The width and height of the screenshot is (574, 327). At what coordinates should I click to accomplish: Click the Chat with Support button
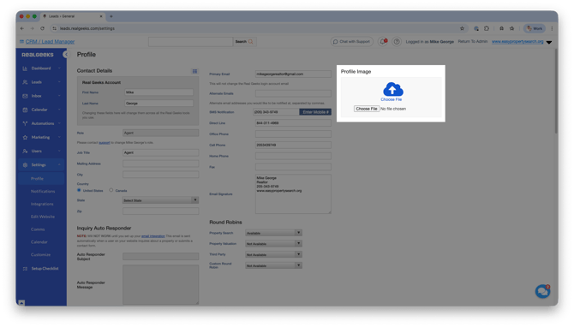351,42
